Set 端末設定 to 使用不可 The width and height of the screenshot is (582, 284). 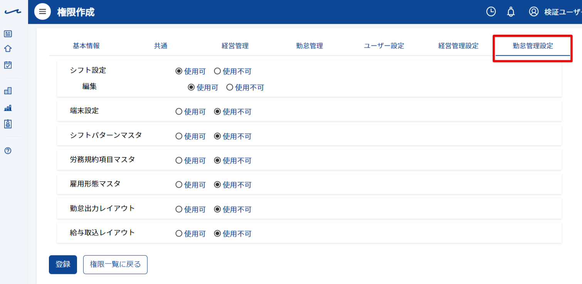click(x=217, y=112)
